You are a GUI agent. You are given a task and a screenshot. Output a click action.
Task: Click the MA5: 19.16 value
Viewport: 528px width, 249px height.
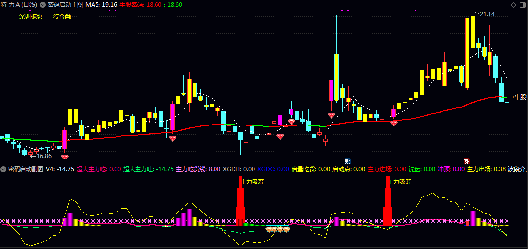(x=101, y=5)
